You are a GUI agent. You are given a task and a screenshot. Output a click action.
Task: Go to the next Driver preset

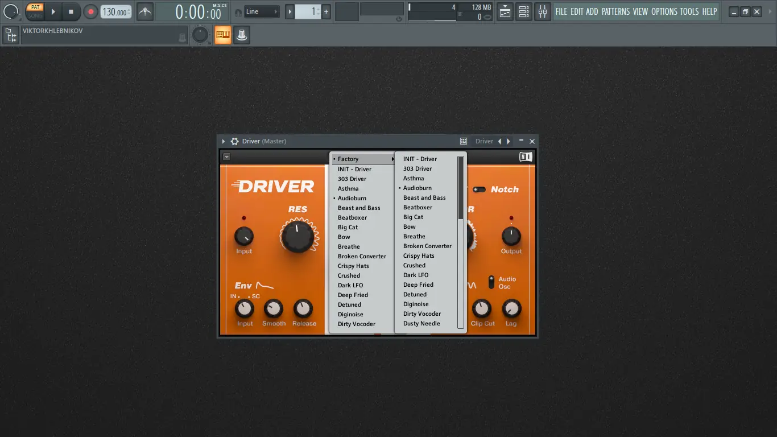click(508, 141)
